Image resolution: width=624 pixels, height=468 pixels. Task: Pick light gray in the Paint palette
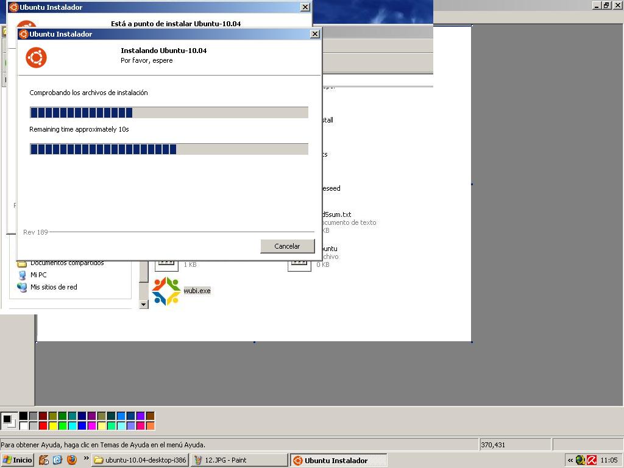tap(34, 425)
